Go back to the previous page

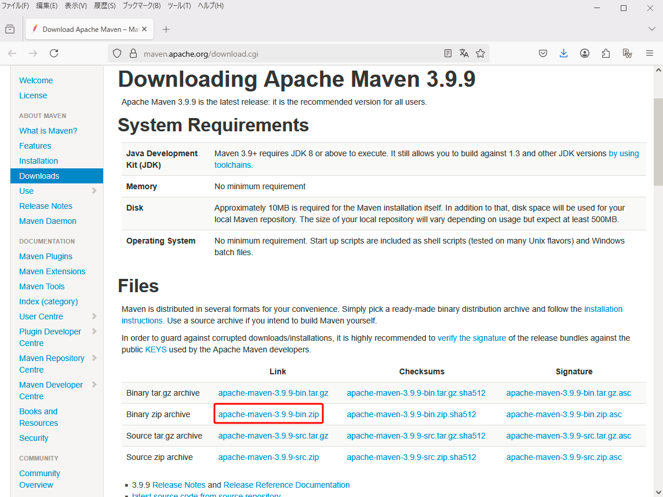click(12, 53)
